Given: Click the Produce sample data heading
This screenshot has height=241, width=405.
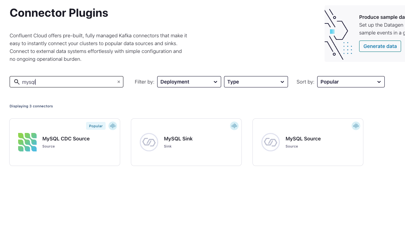Looking at the screenshot, I should (382, 17).
